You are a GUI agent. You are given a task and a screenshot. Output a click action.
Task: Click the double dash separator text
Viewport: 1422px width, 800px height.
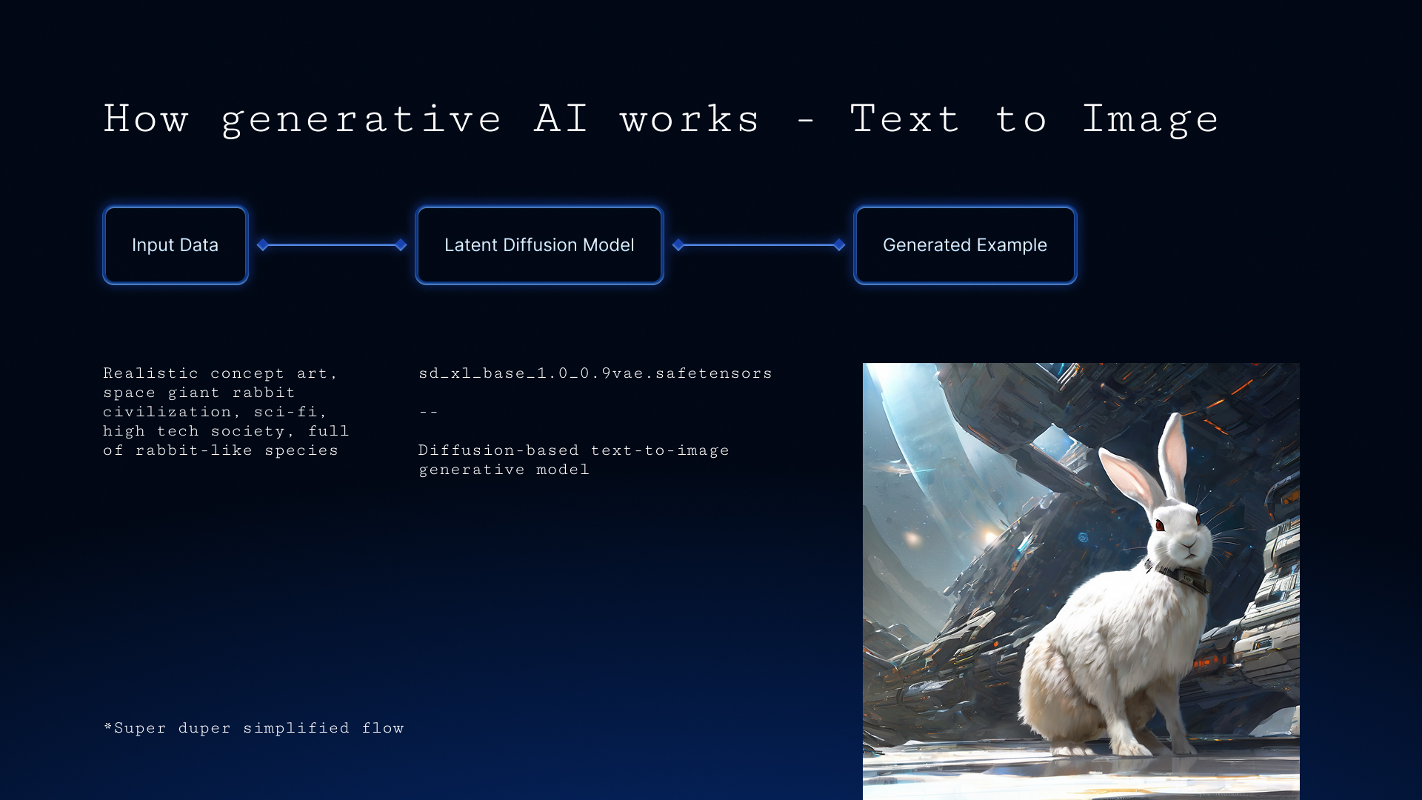coord(428,412)
